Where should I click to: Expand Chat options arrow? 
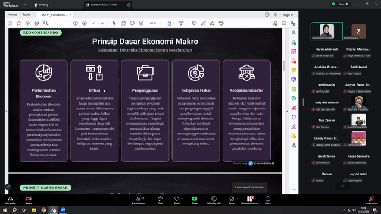[x=167, y=199]
